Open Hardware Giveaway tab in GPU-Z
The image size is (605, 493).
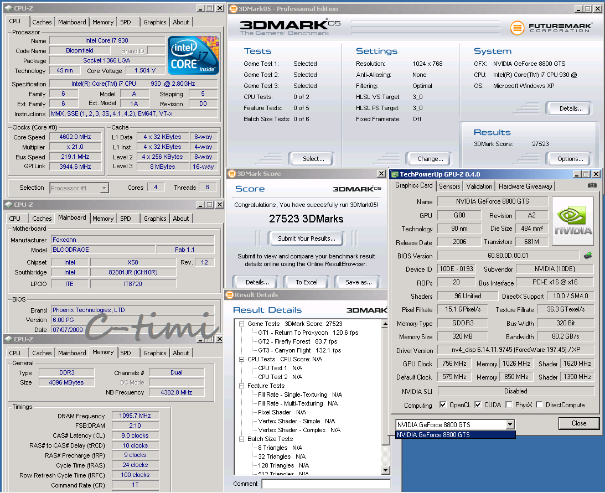click(525, 186)
